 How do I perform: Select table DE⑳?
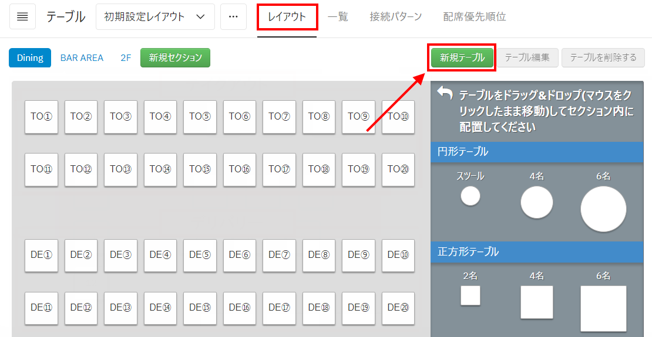click(398, 308)
